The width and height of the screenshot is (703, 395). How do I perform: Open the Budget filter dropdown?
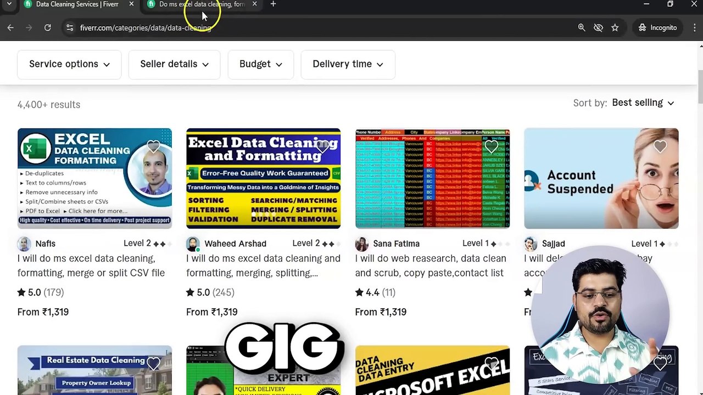pyautogui.click(x=260, y=64)
